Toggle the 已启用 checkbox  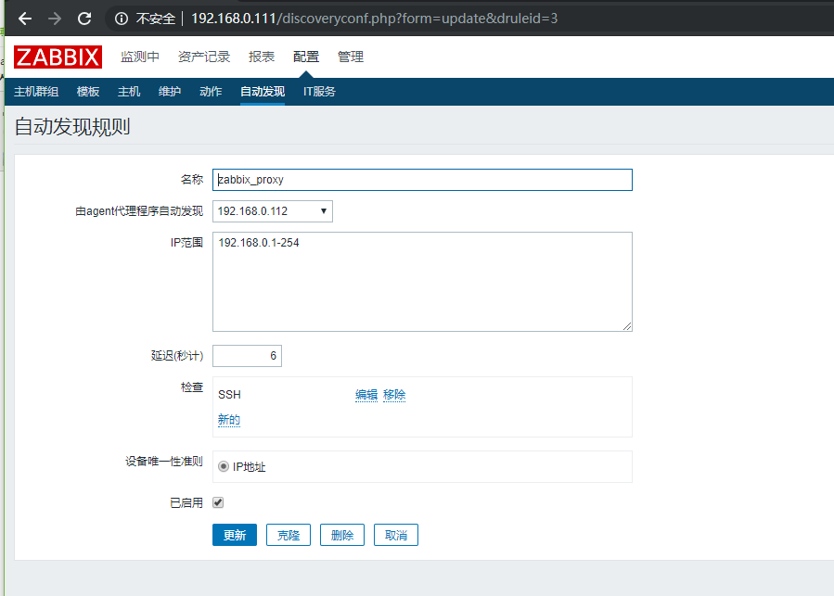point(218,502)
